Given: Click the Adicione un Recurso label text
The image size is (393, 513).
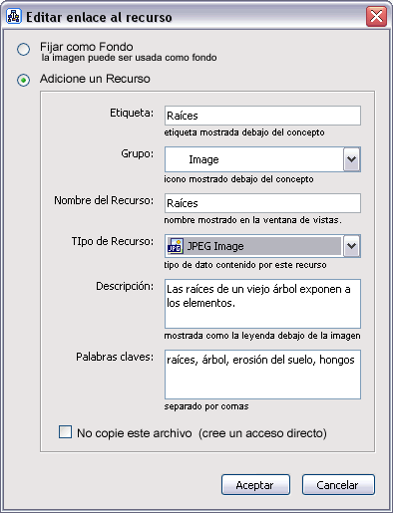Looking at the screenshot, I should point(95,79).
